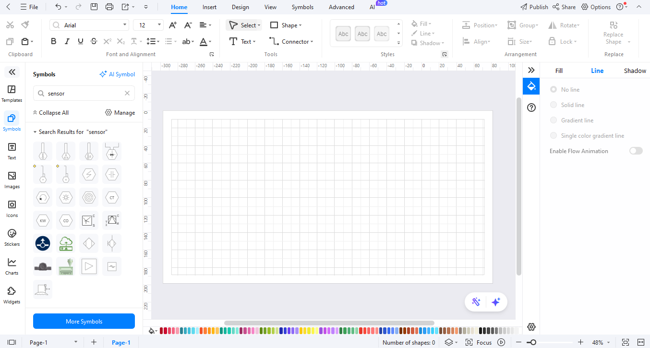The image size is (650, 348).
Task: Click the Manage symbols button
Action: 120,113
